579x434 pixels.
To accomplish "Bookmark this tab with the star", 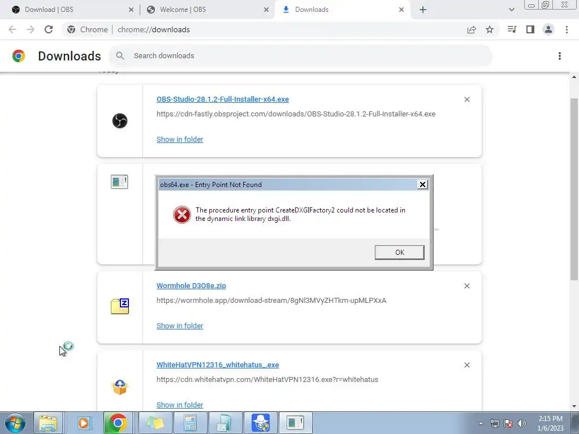I will pos(489,29).
